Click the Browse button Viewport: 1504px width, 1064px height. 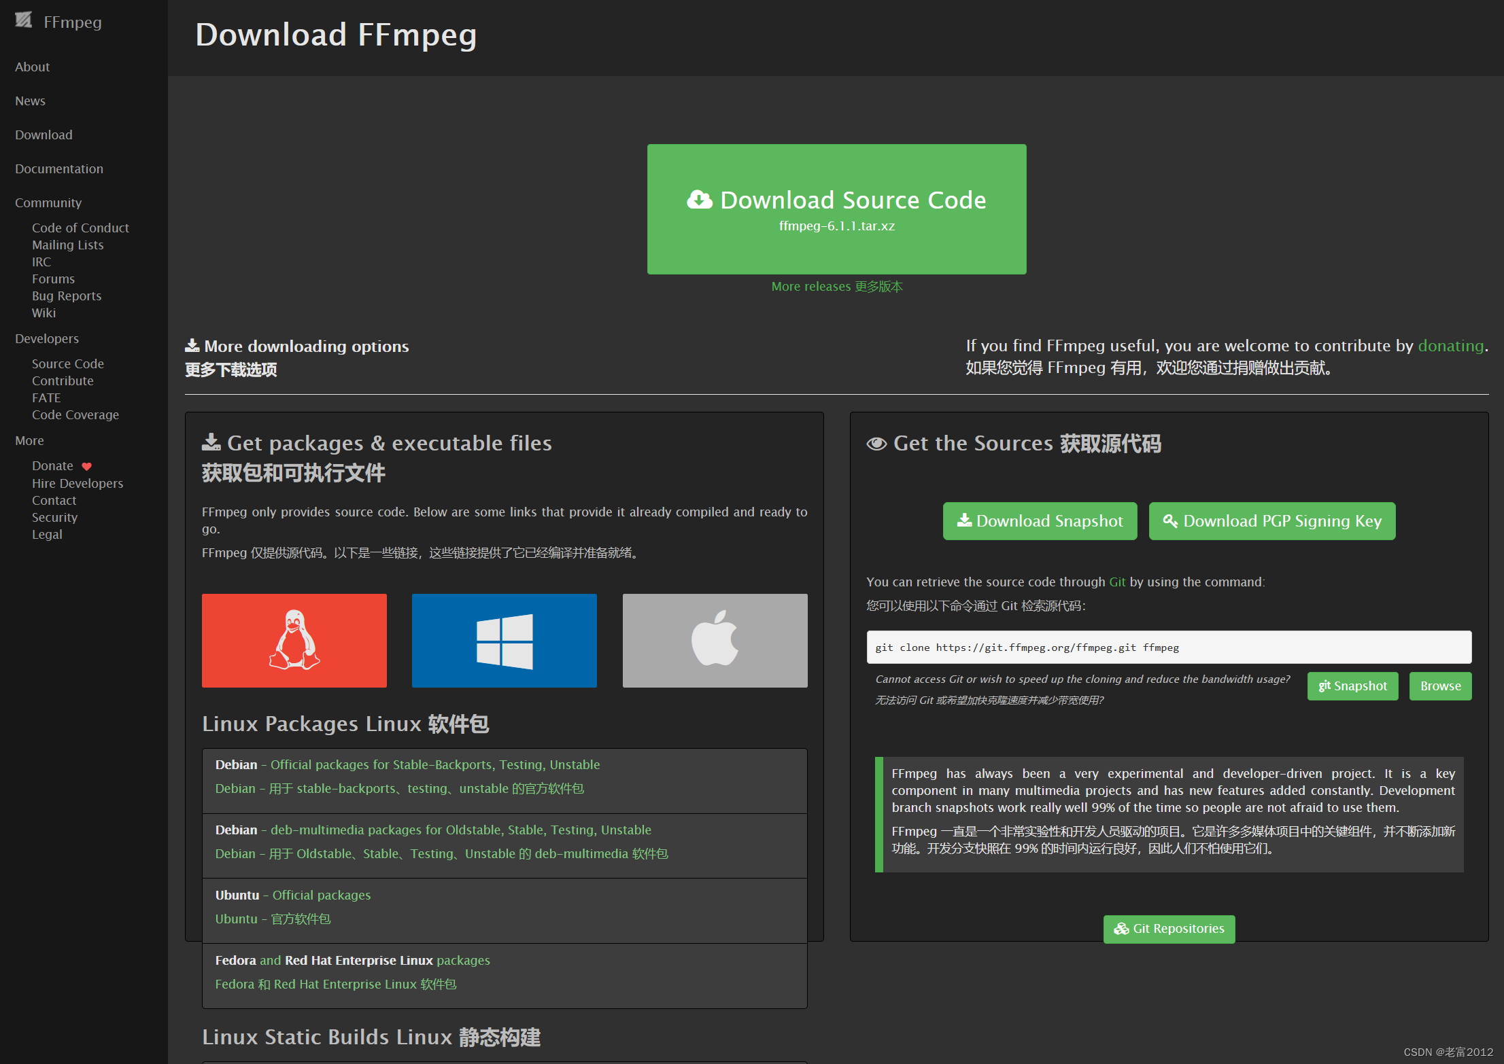pos(1440,686)
